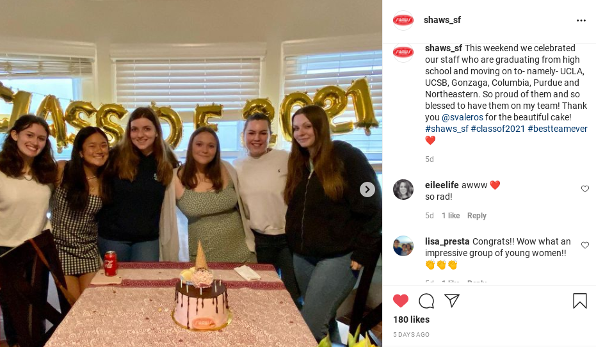Open the eileelife username link
The width and height of the screenshot is (596, 347).
pos(442,185)
